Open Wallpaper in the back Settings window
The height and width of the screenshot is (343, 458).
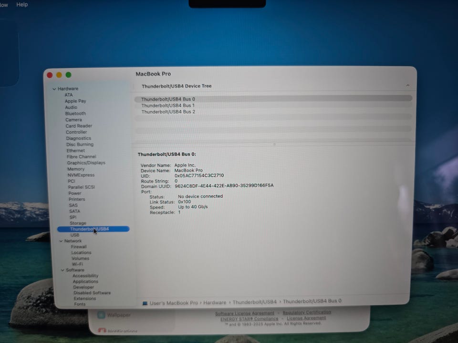pyautogui.click(x=119, y=315)
